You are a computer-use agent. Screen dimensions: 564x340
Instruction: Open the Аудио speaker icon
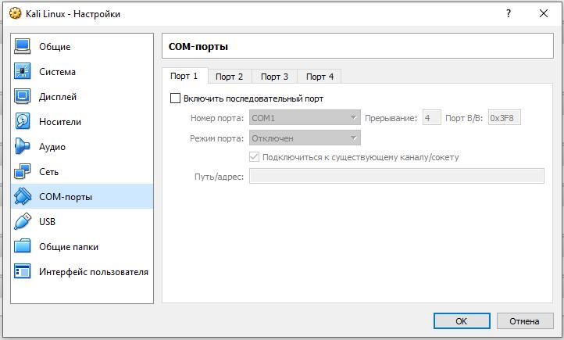coord(23,146)
